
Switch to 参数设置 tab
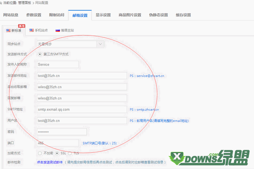34,15
